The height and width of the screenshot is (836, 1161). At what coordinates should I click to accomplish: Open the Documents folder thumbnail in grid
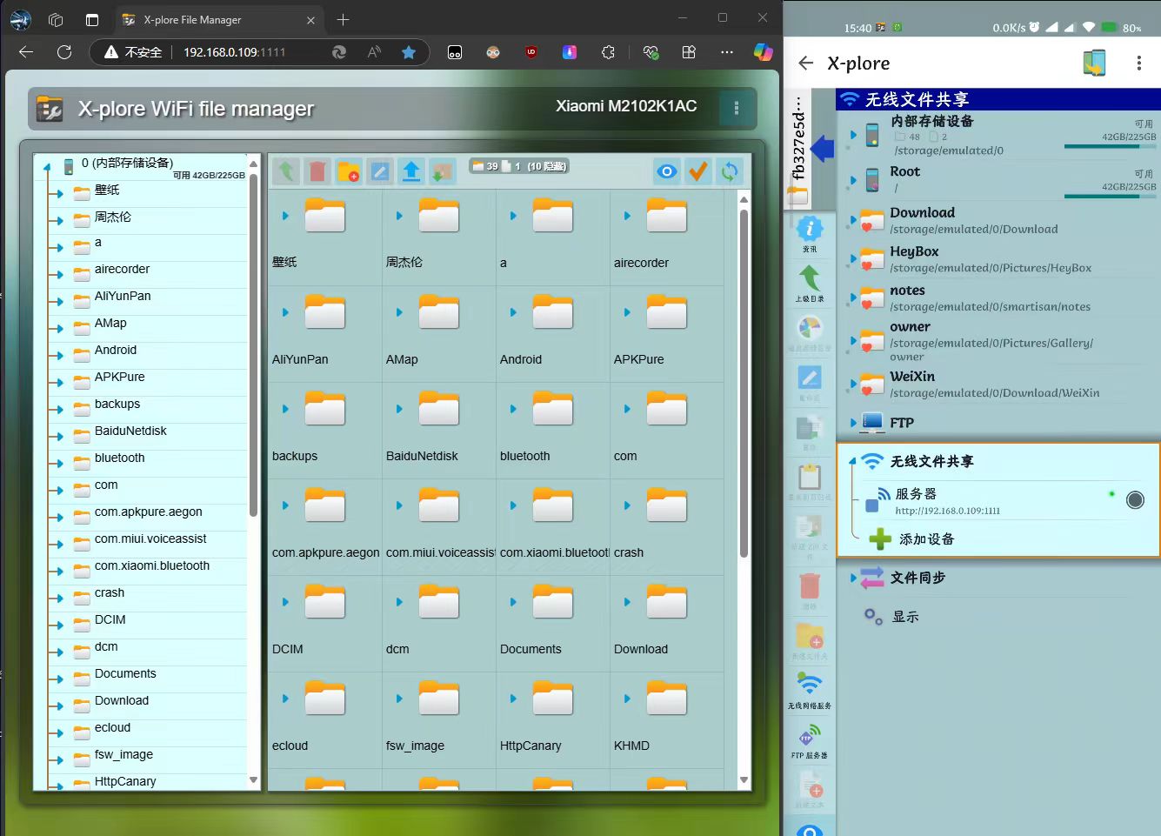(552, 602)
